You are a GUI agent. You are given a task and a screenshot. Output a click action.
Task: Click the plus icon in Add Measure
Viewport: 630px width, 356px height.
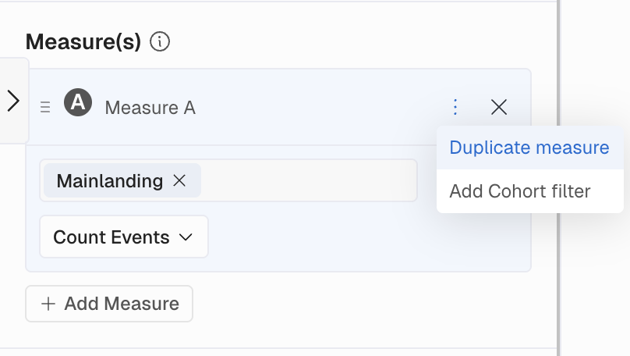click(48, 304)
